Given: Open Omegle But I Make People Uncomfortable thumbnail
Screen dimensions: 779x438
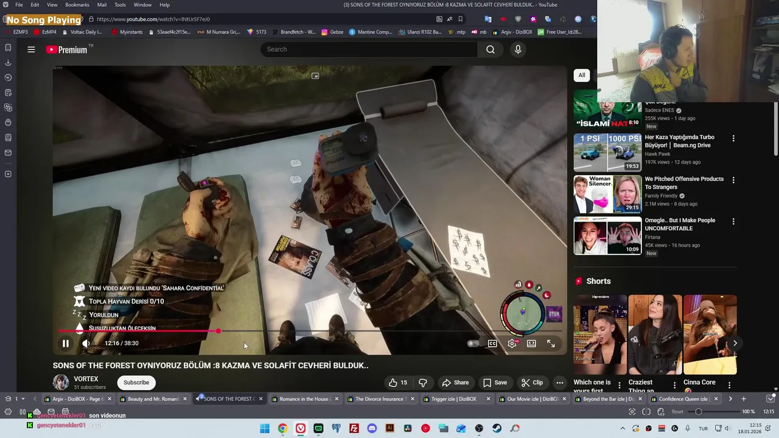Looking at the screenshot, I should click(x=607, y=235).
